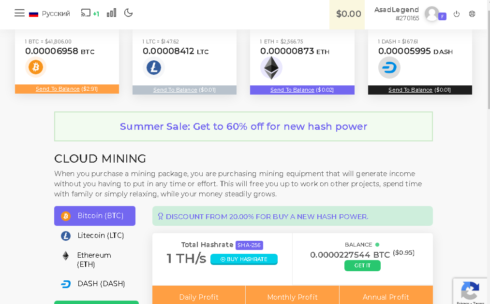The height and width of the screenshot is (304, 490).
Task: Select DASH (DASH) mining tab
Action: coord(95,284)
